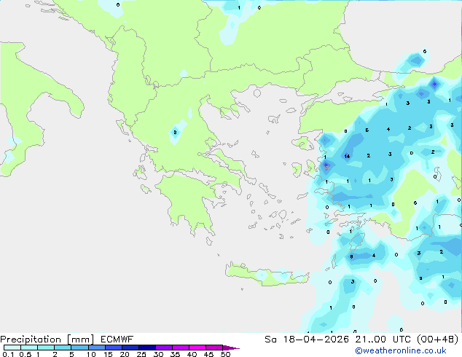The height and width of the screenshot is (357, 462).
Task: Click the '35' legend scale label
Action: pos(175,354)
